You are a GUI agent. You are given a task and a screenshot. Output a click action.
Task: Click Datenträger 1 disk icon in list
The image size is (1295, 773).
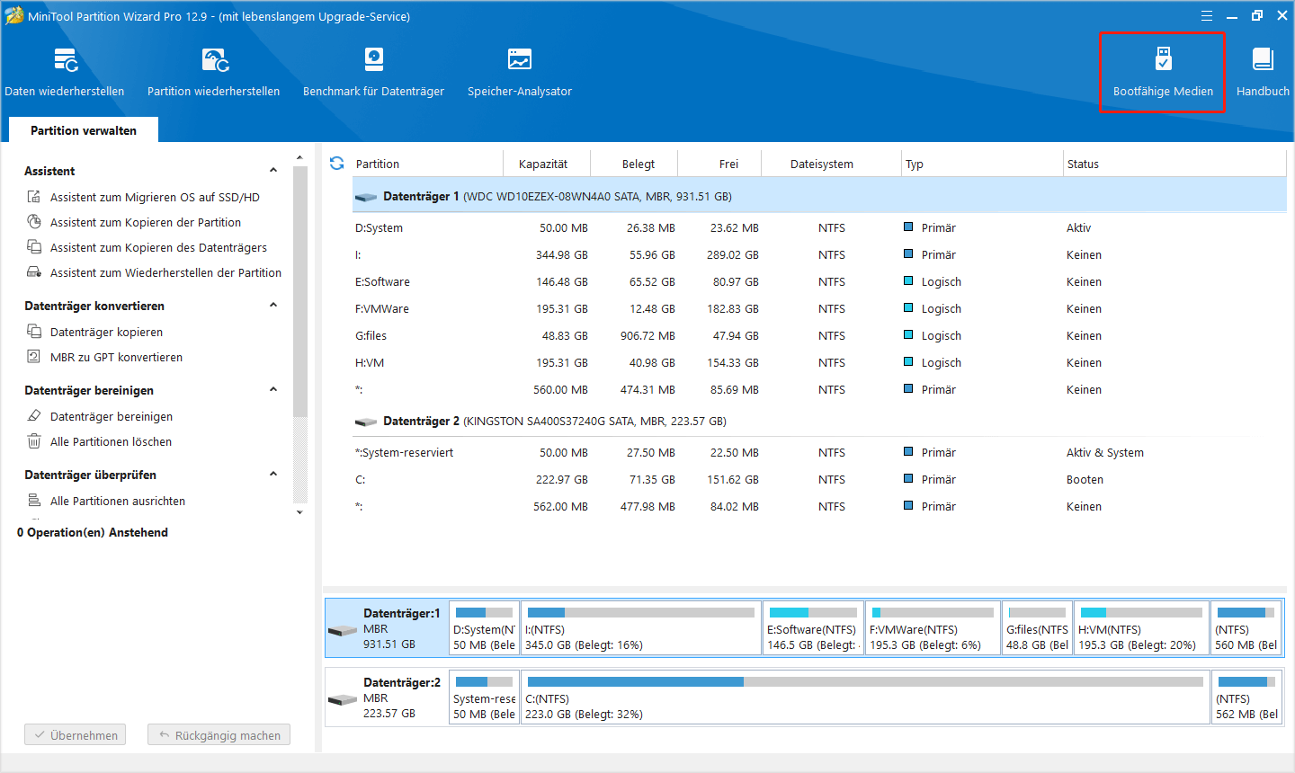366,197
